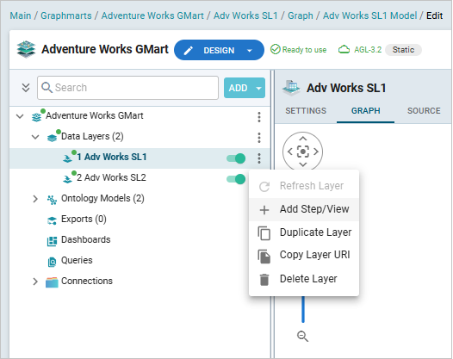Click the zoom out magnifier icon
Image resolution: width=453 pixels, height=359 pixels.
point(303,336)
